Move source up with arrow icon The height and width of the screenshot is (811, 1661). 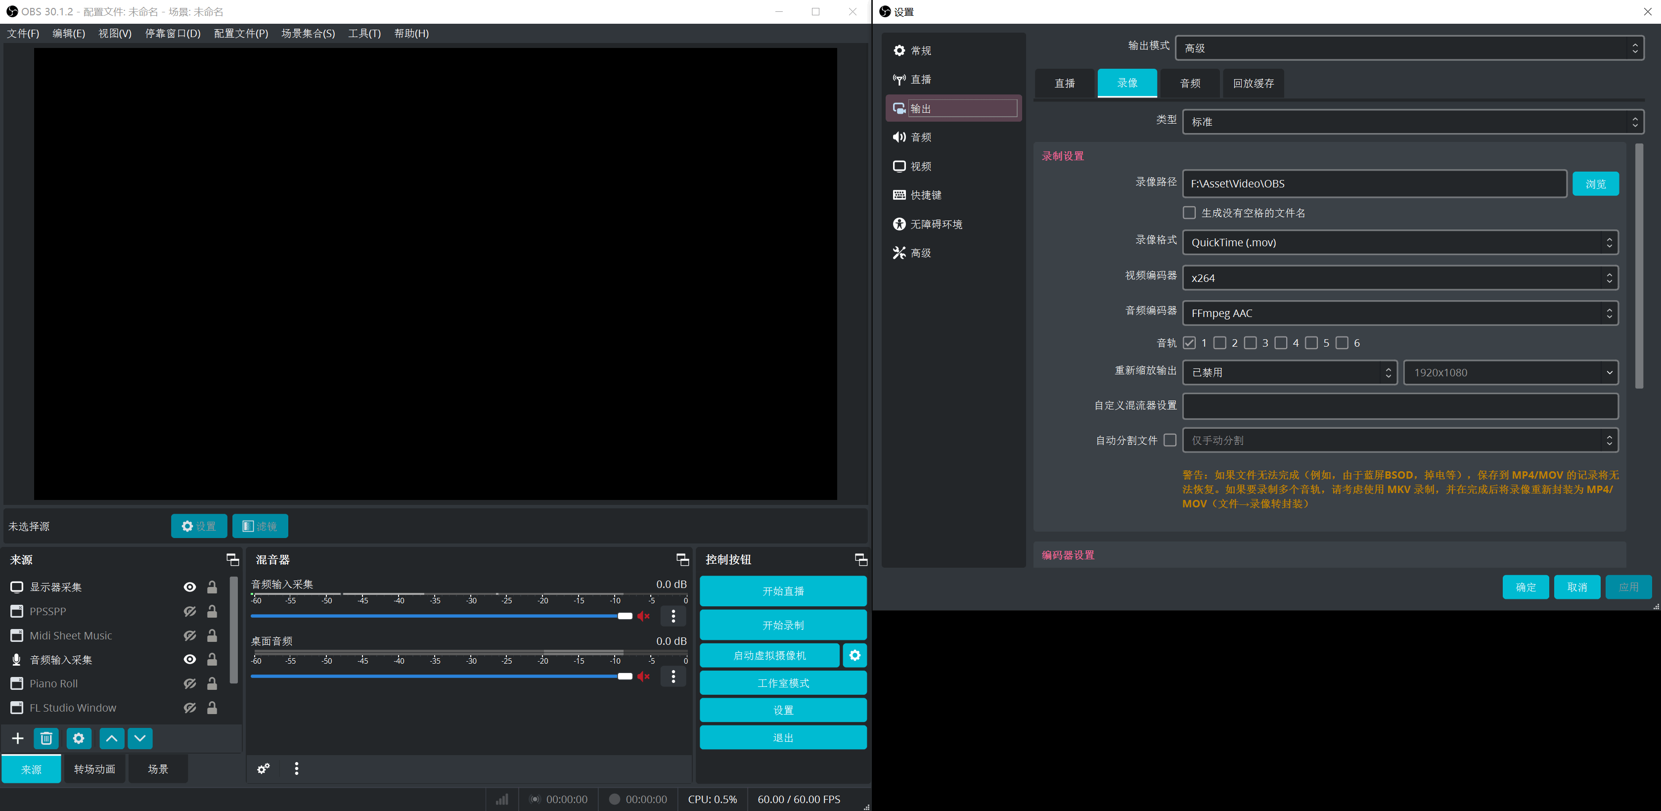pyautogui.click(x=112, y=738)
